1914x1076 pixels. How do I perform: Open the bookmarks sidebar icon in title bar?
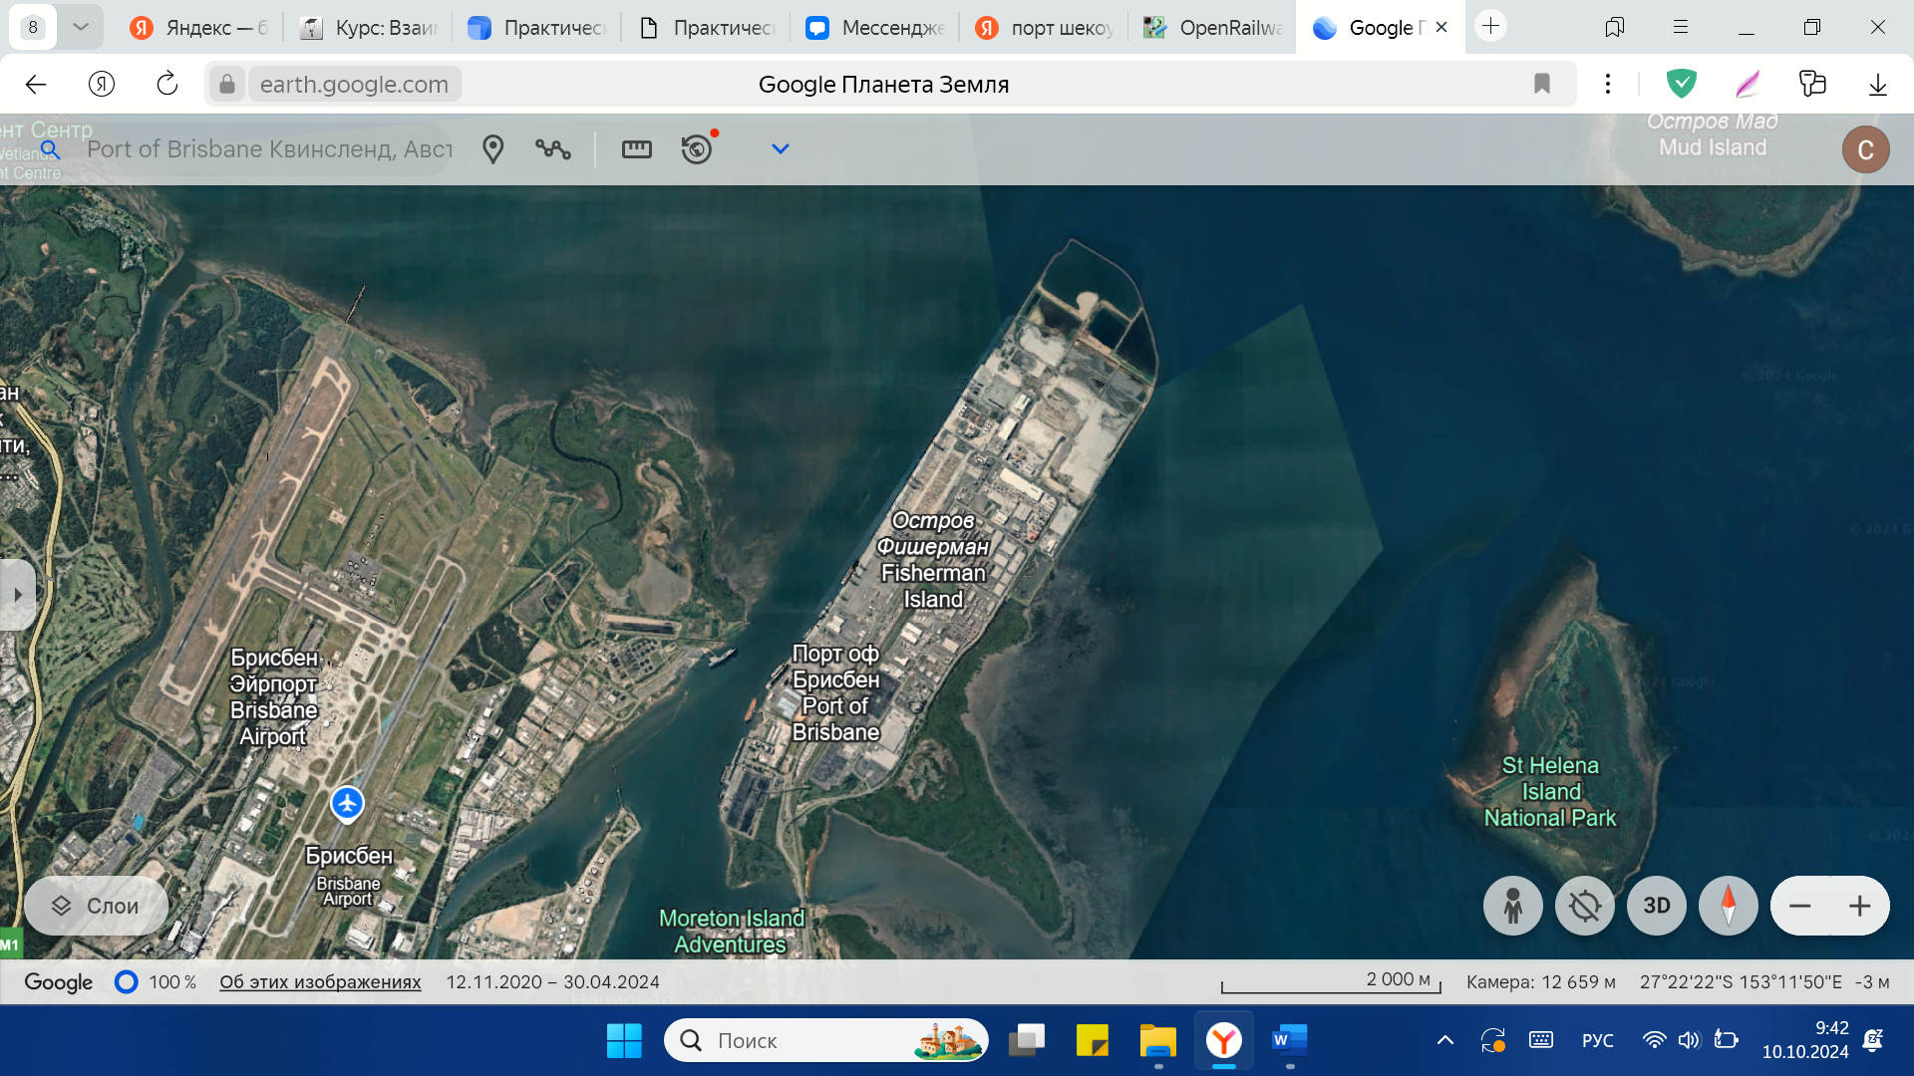1615,27
